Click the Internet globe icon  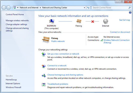tap(106, 21)
